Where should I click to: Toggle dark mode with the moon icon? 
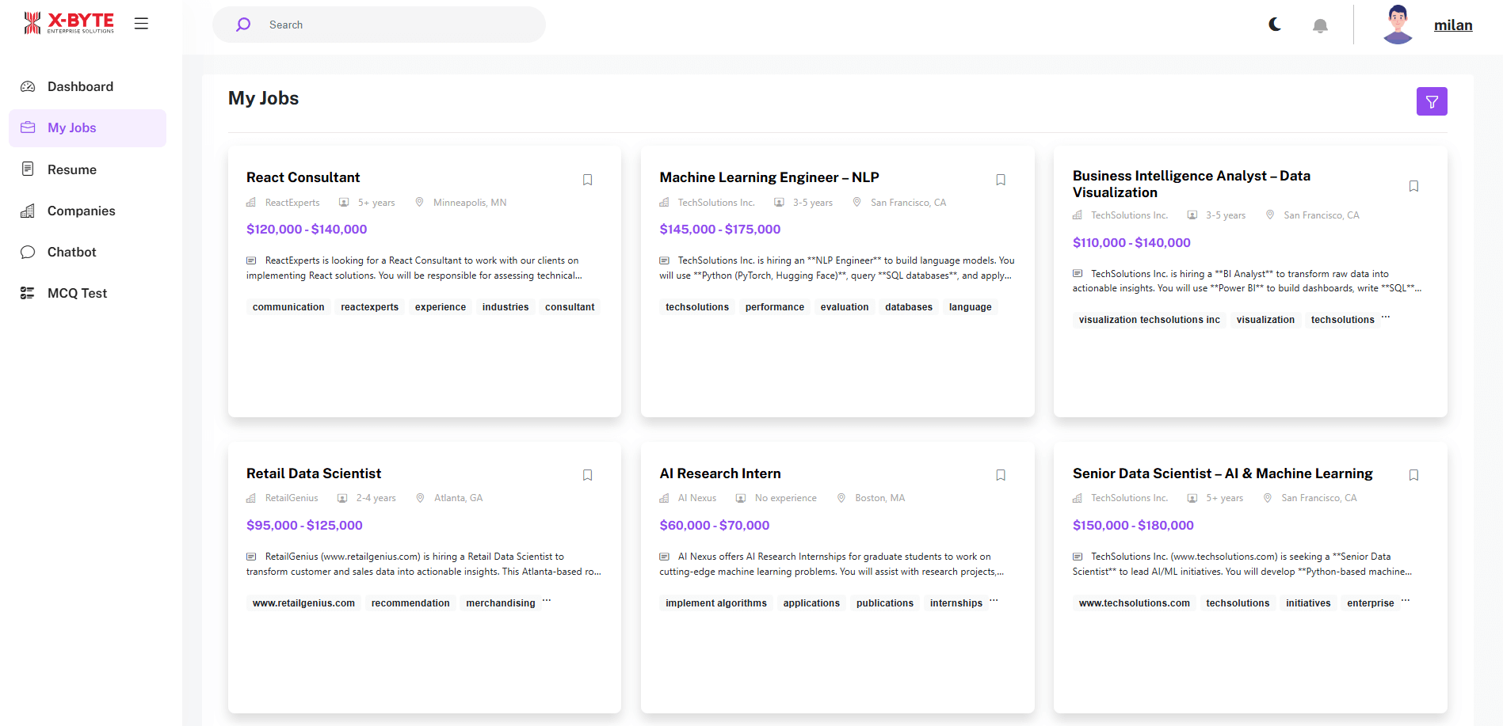tap(1275, 25)
